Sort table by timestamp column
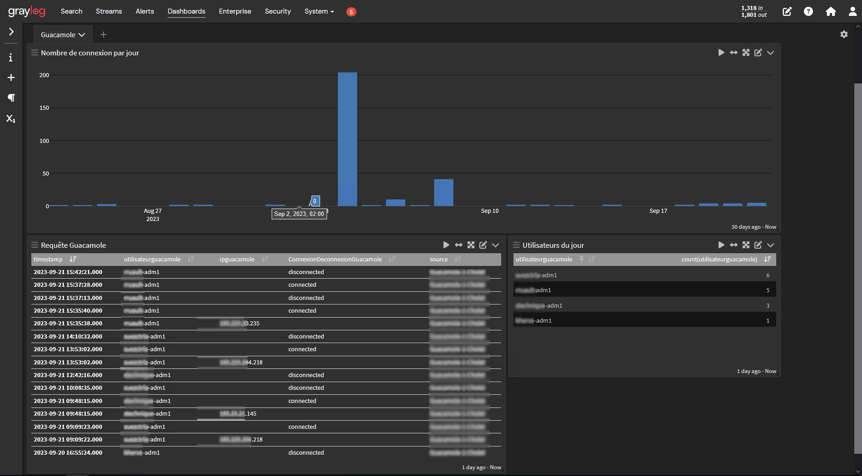Viewport: 862px width, 476px height. [73, 259]
